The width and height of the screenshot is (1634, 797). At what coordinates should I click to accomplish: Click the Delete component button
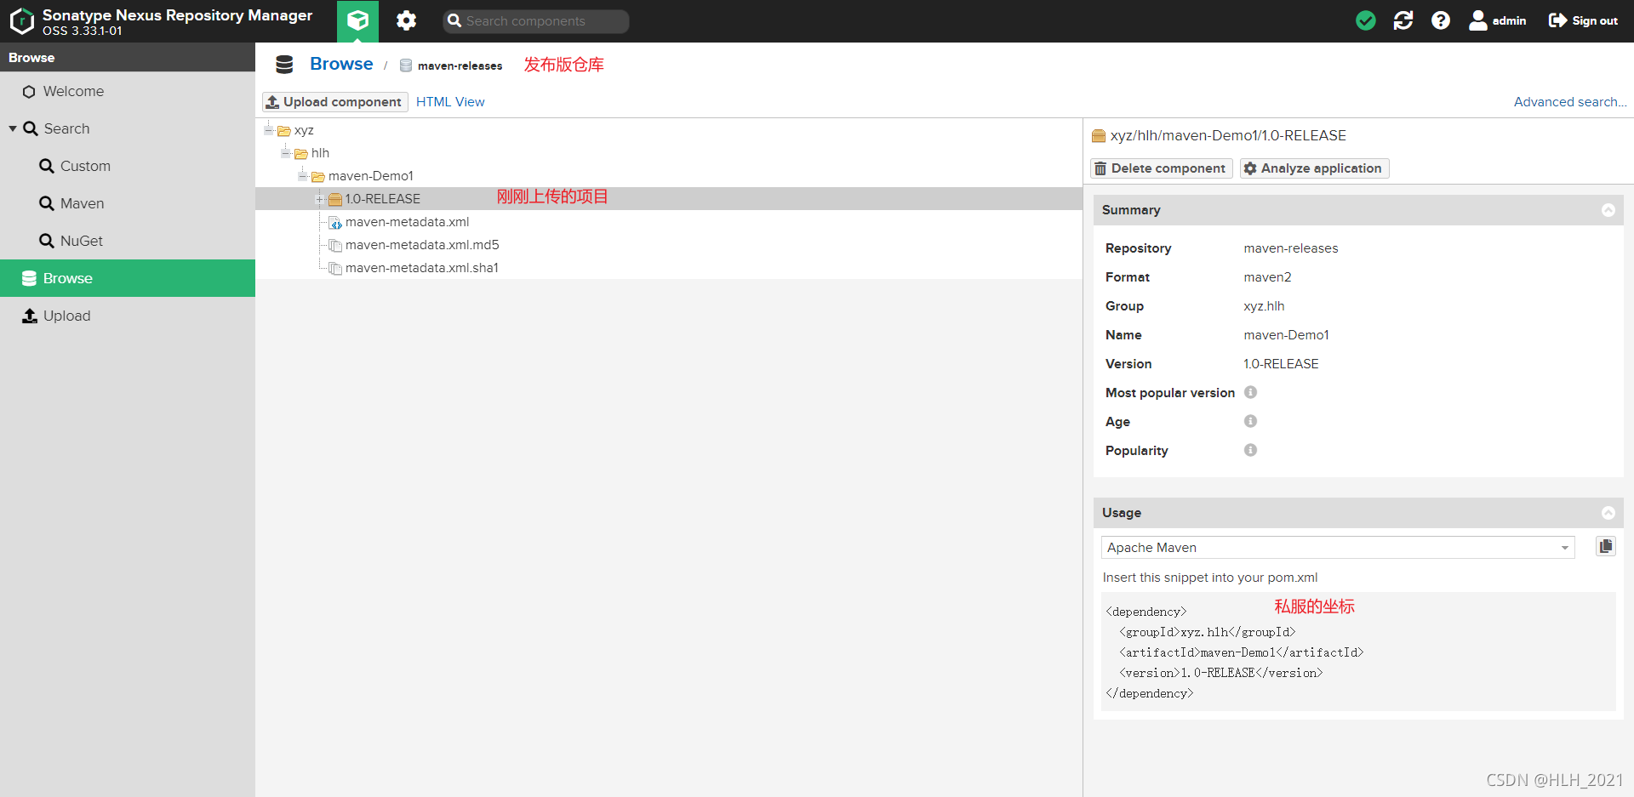(x=1162, y=168)
